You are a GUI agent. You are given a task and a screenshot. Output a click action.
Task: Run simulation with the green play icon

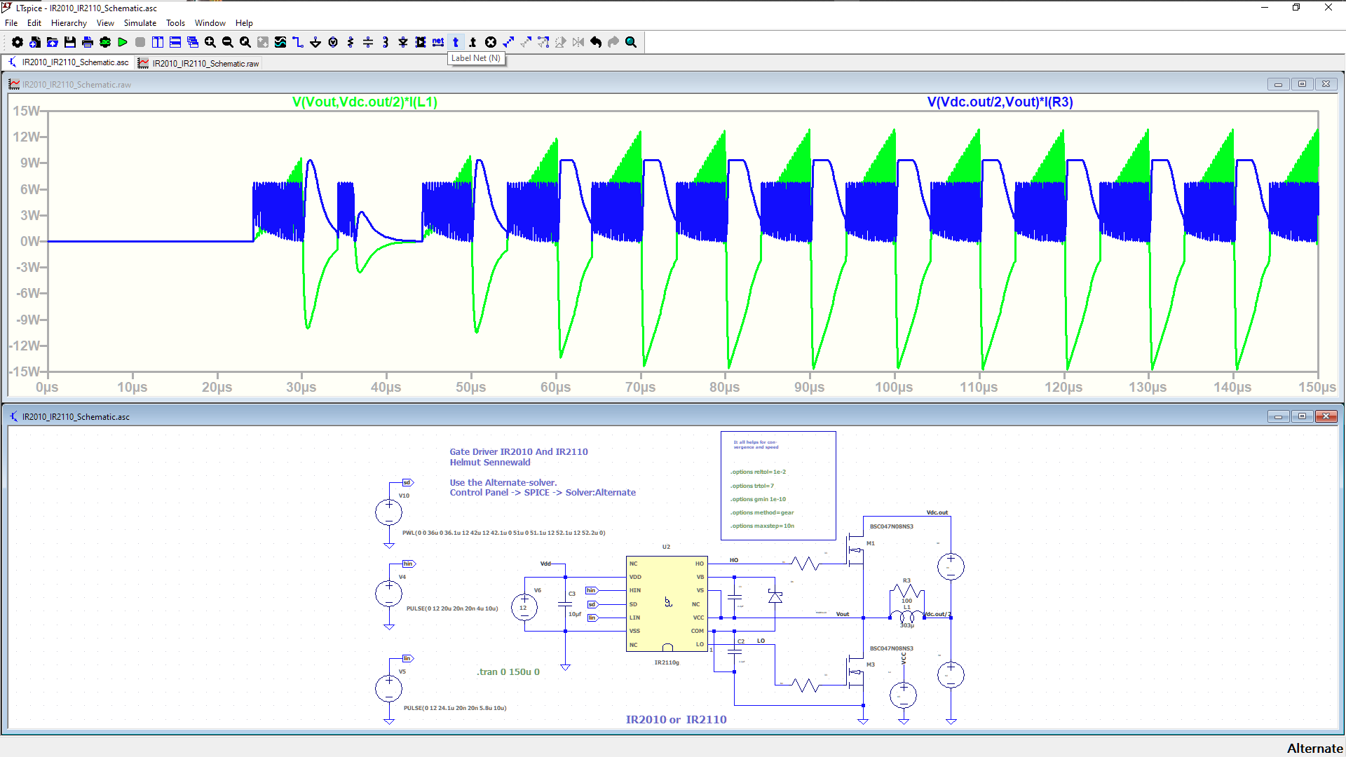123,42
